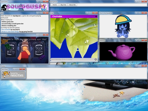This screenshot has height=111, width=148.
Task: Minimize the Info window
Action: click(38, 13)
